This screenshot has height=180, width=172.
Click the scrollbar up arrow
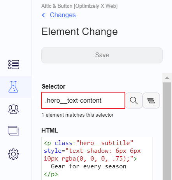[x=167, y=78]
